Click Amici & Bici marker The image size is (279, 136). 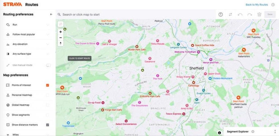point(187,105)
